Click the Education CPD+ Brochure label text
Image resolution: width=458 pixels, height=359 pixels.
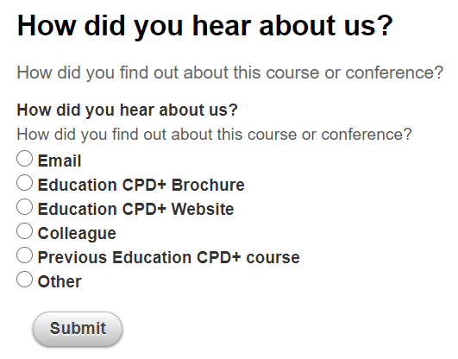(141, 185)
